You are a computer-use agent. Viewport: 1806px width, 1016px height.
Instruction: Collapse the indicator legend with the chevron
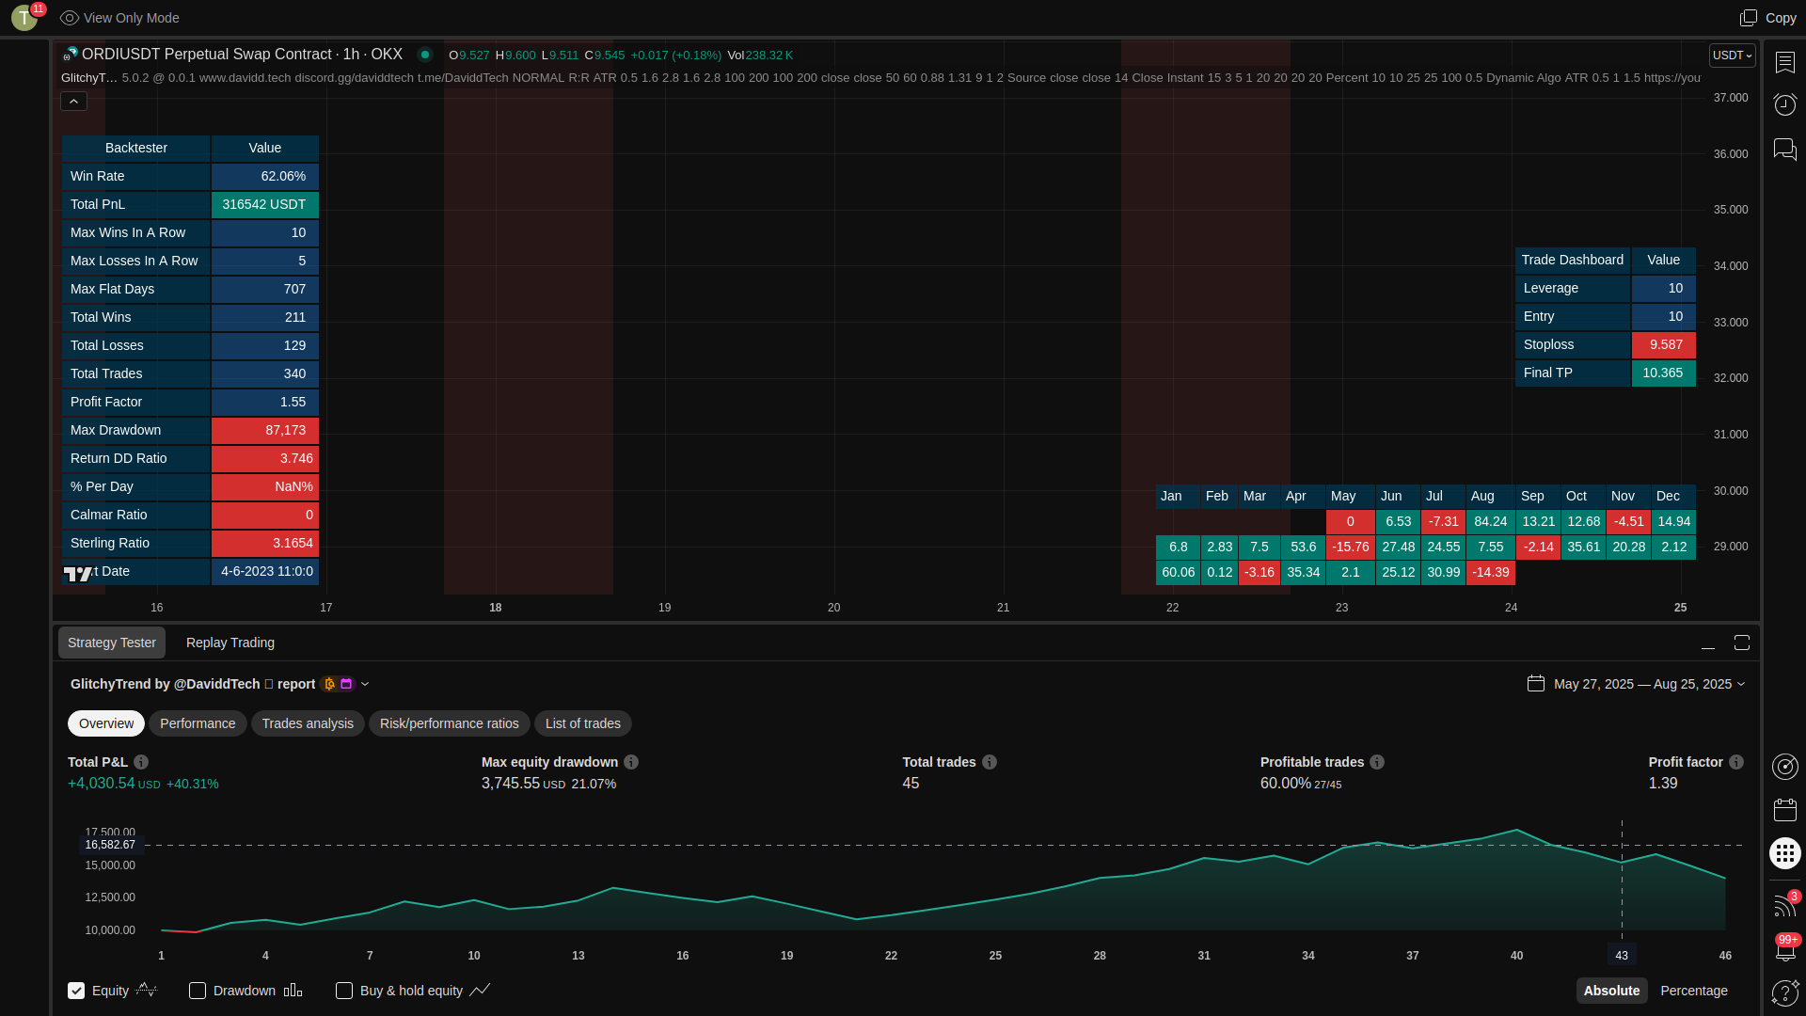point(74,101)
